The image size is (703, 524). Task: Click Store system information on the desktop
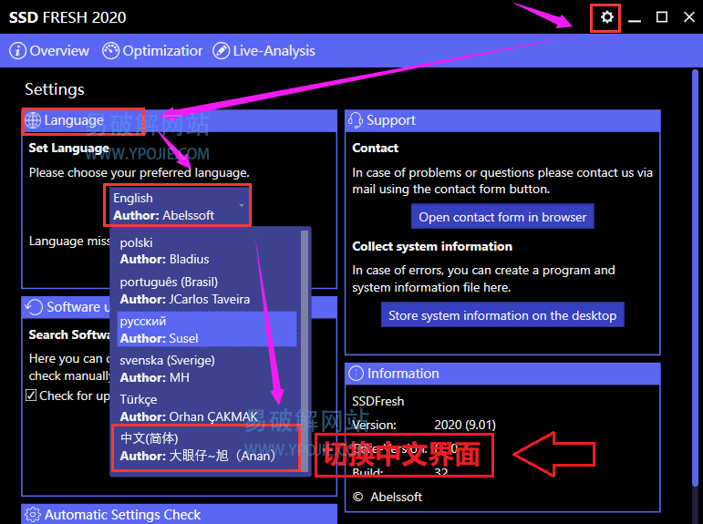coord(502,315)
